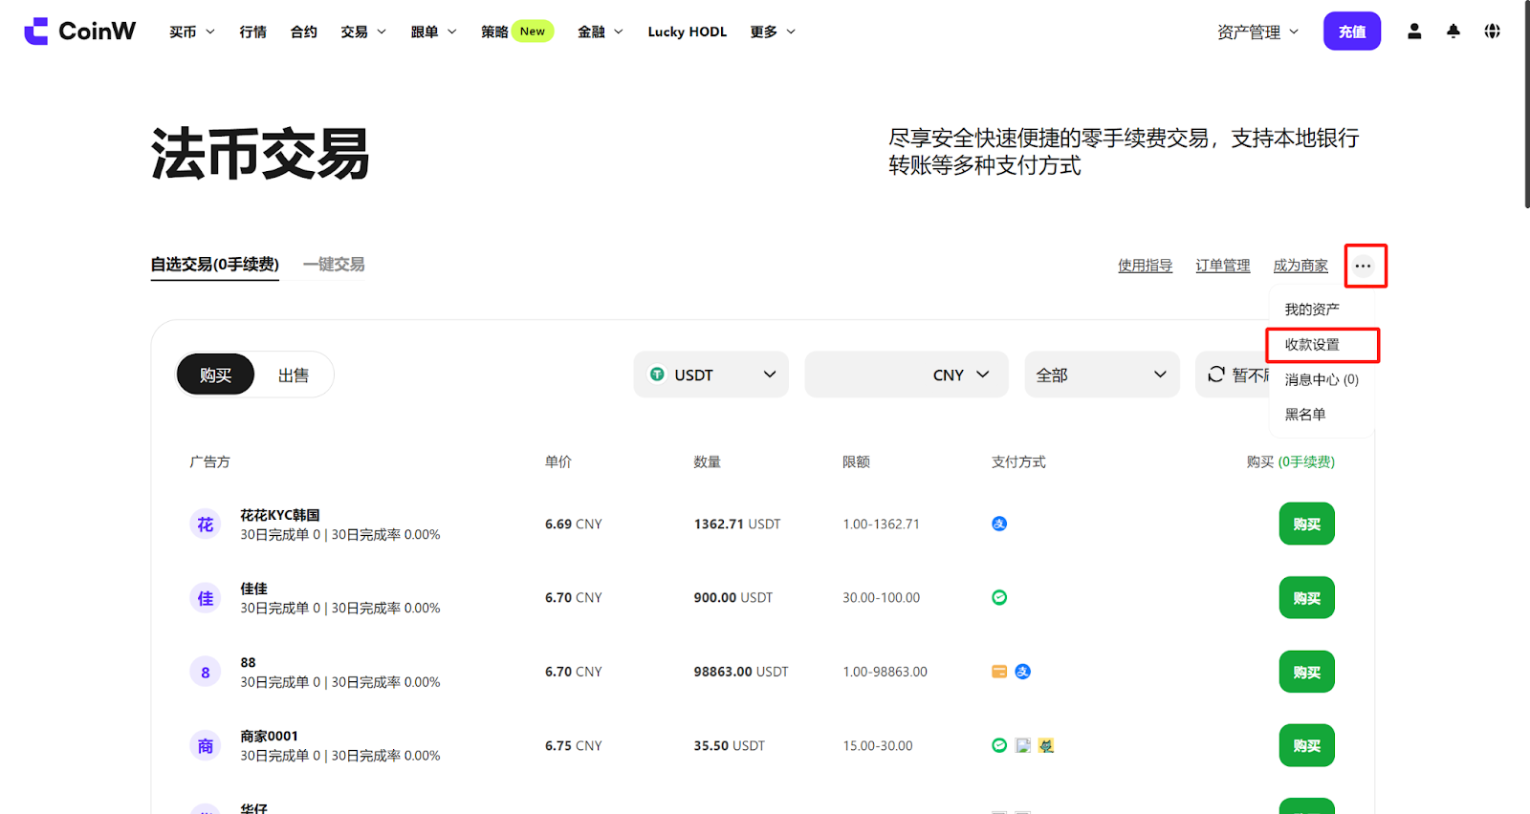The height and width of the screenshot is (814, 1530).
Task: Expand the USDT coin dropdown
Action: pyautogui.click(x=711, y=375)
